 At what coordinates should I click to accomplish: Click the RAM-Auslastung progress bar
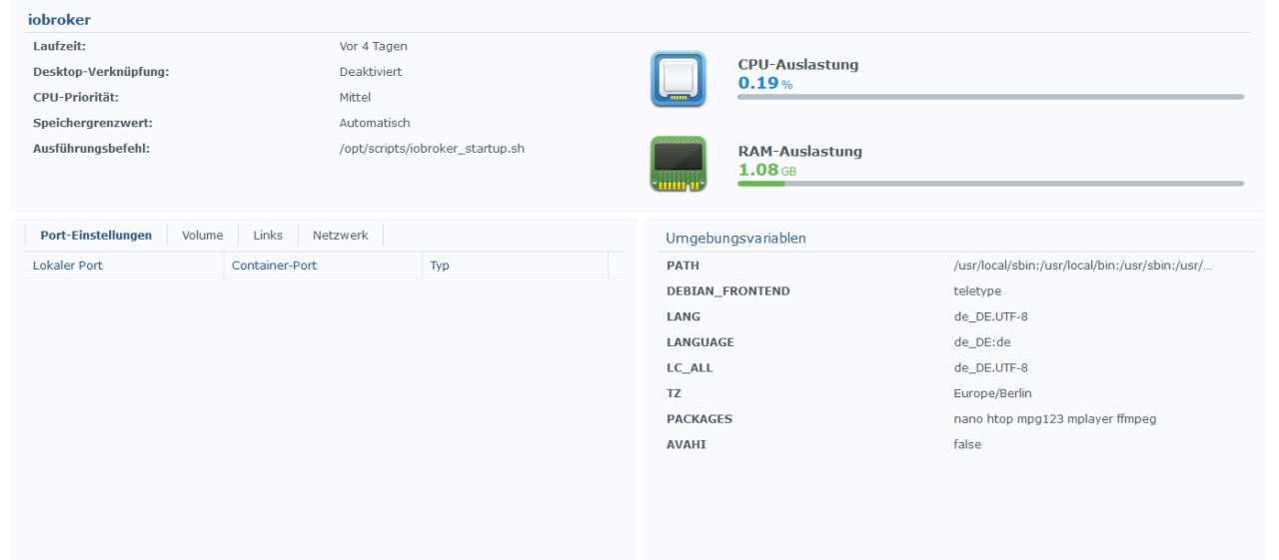[990, 184]
